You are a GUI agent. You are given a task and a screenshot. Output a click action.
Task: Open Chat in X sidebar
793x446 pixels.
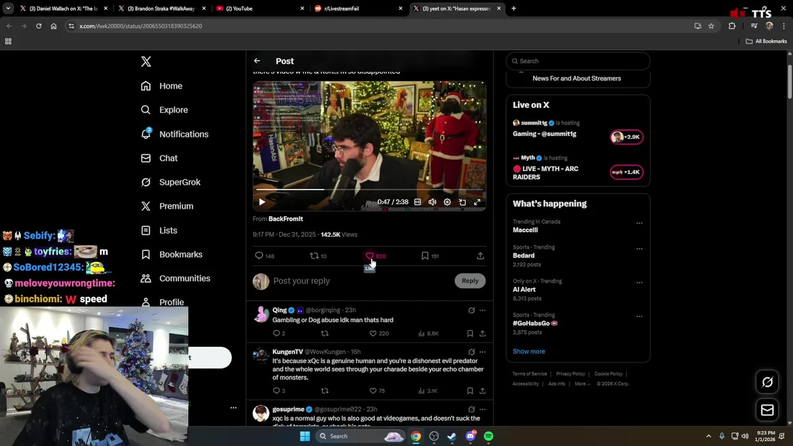tap(159, 158)
